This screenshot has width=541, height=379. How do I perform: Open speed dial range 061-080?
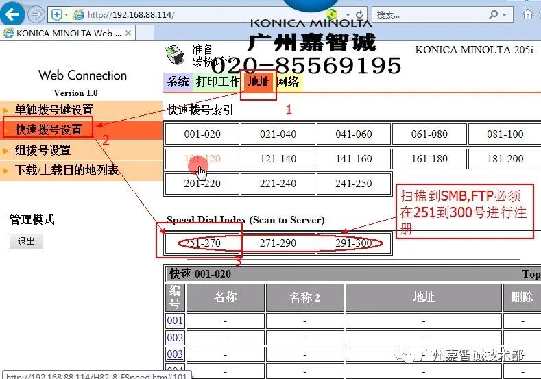pos(429,134)
